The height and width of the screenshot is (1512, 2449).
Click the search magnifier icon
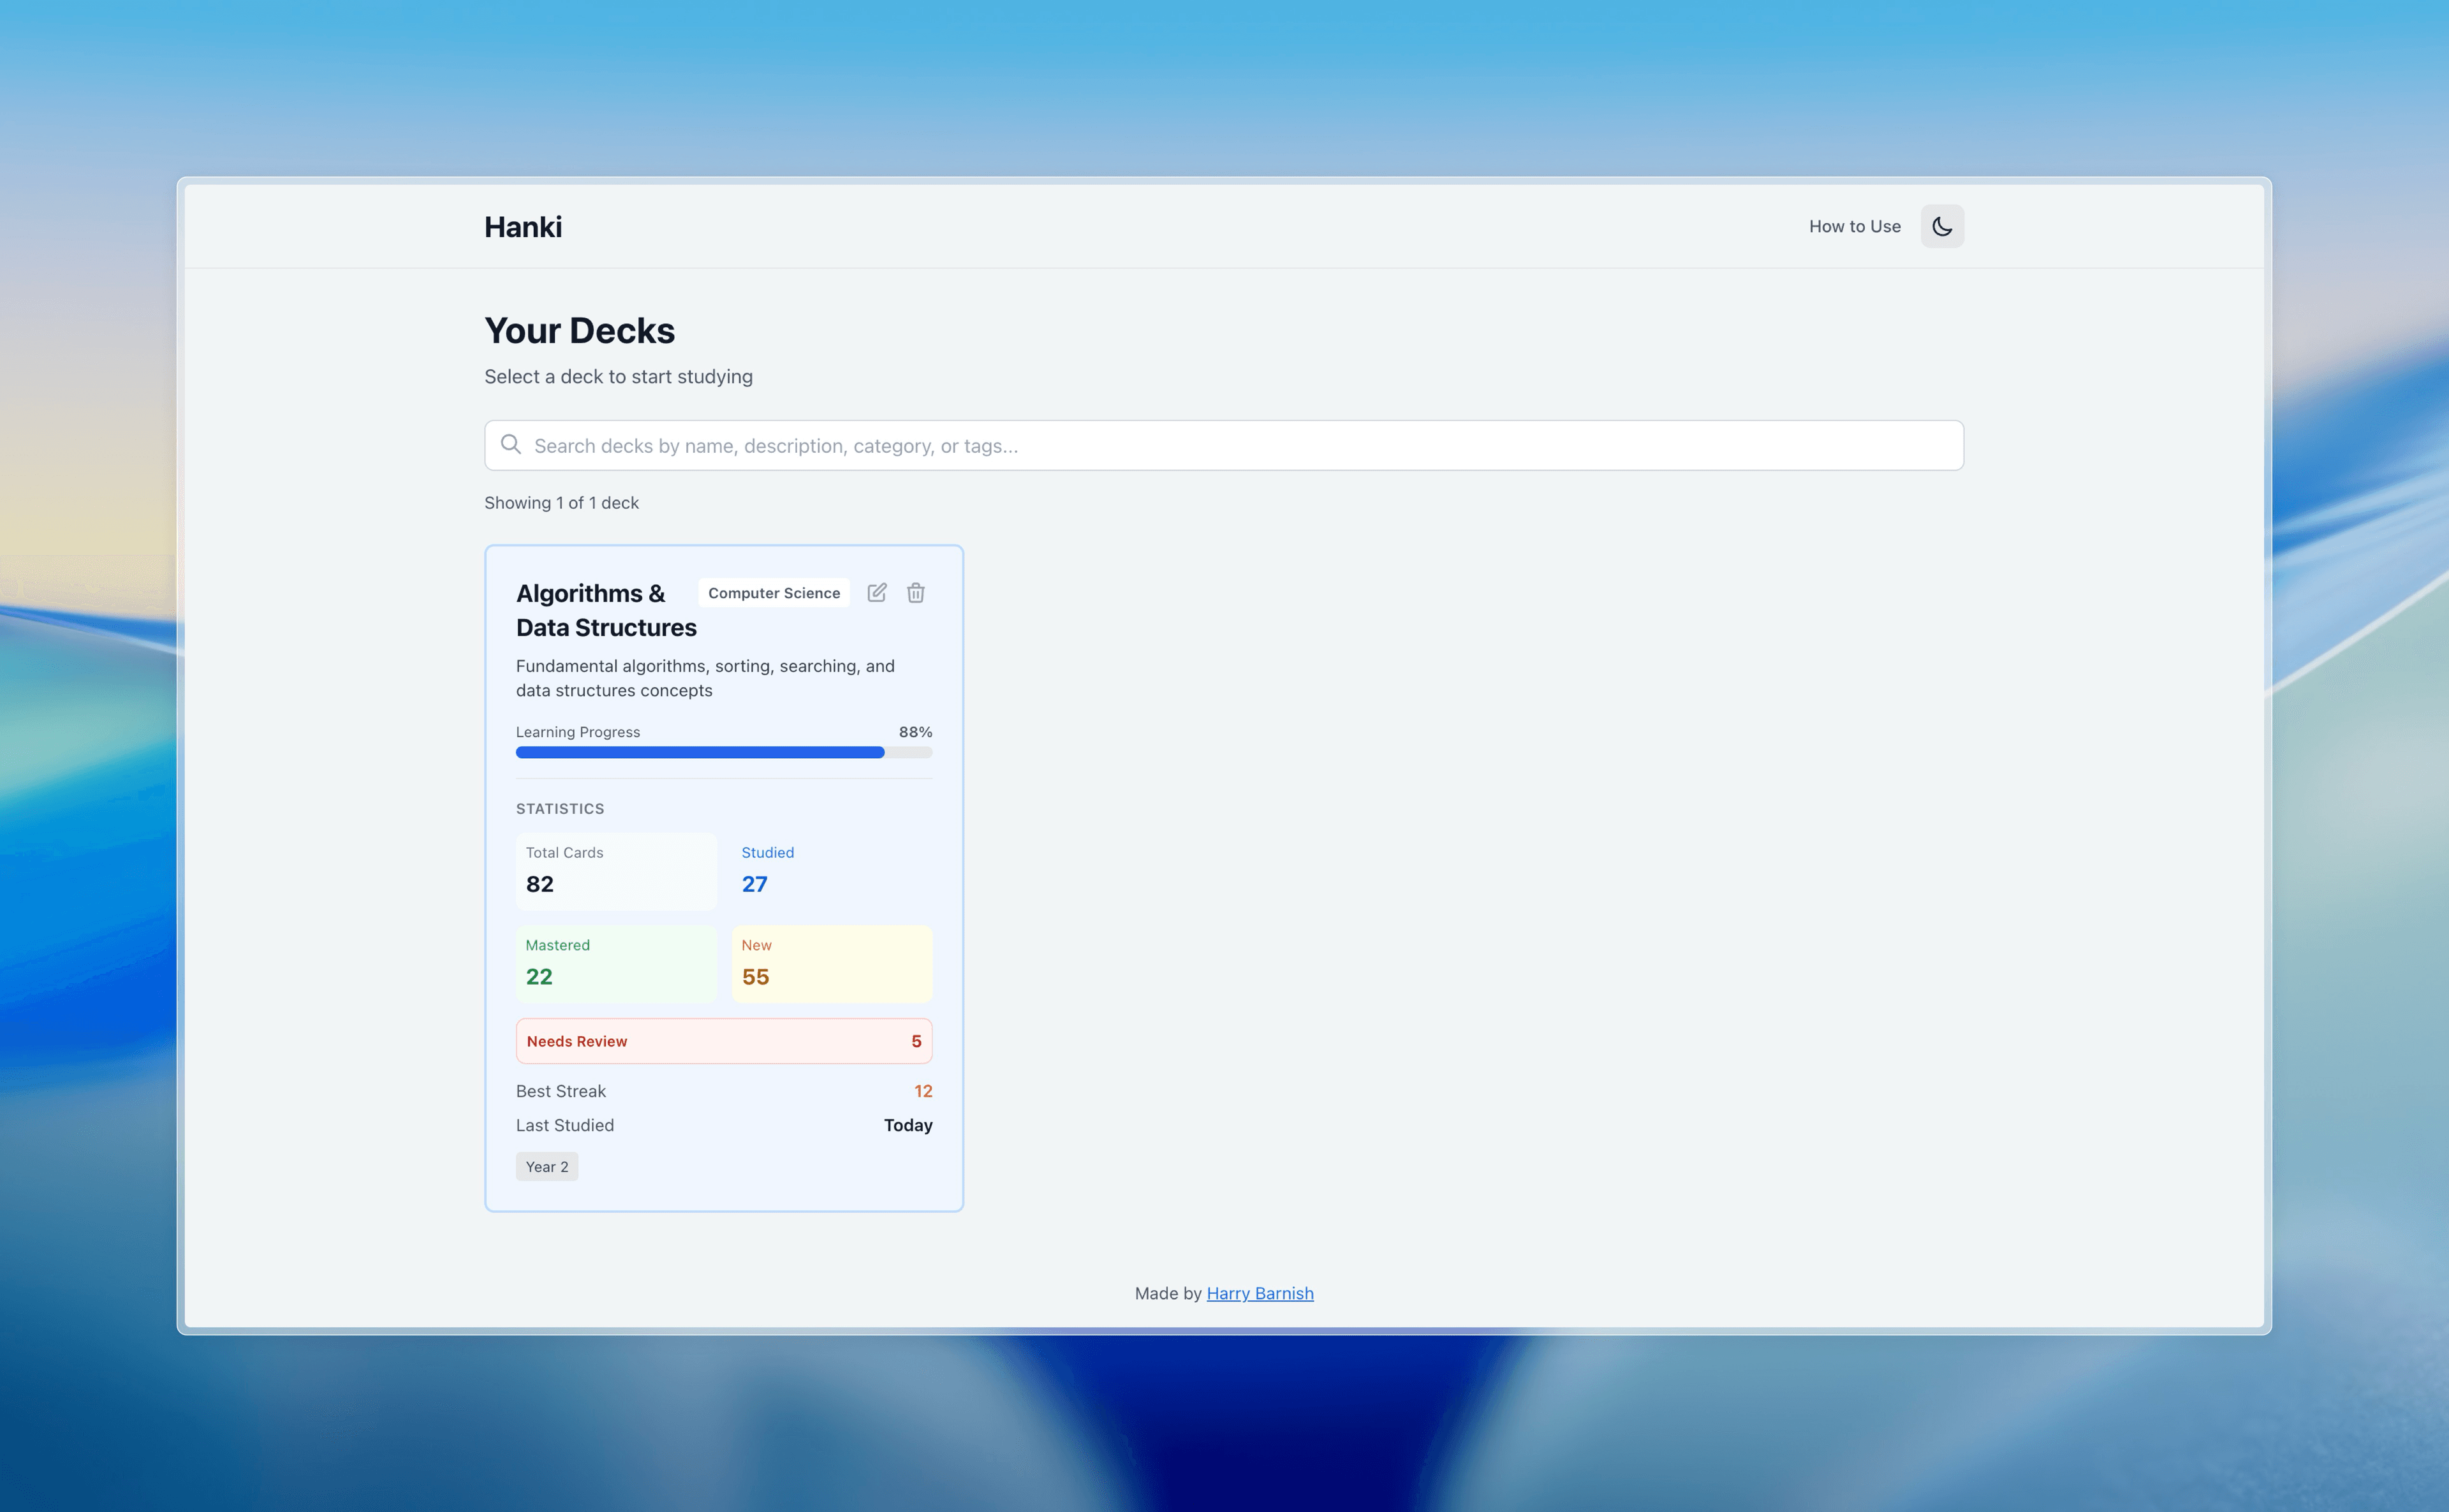(x=511, y=445)
